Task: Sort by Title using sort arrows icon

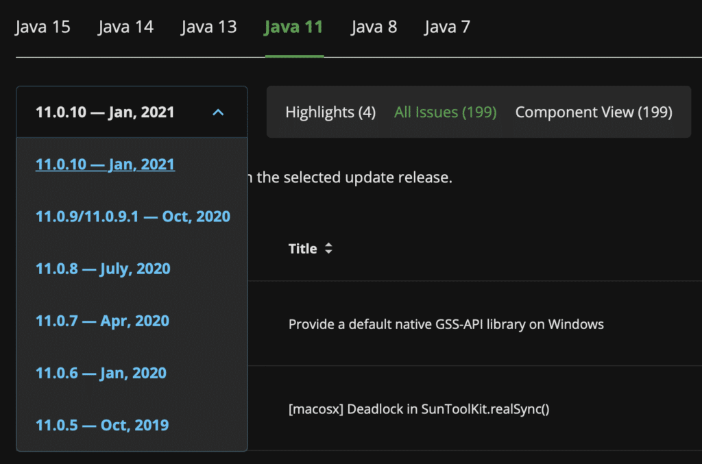Action: (x=328, y=248)
